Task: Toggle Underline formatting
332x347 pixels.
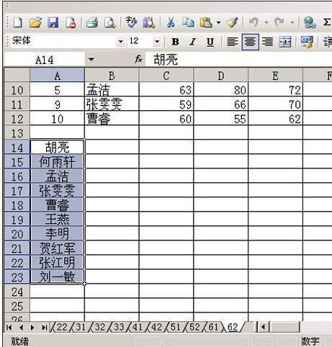Action: (210, 42)
